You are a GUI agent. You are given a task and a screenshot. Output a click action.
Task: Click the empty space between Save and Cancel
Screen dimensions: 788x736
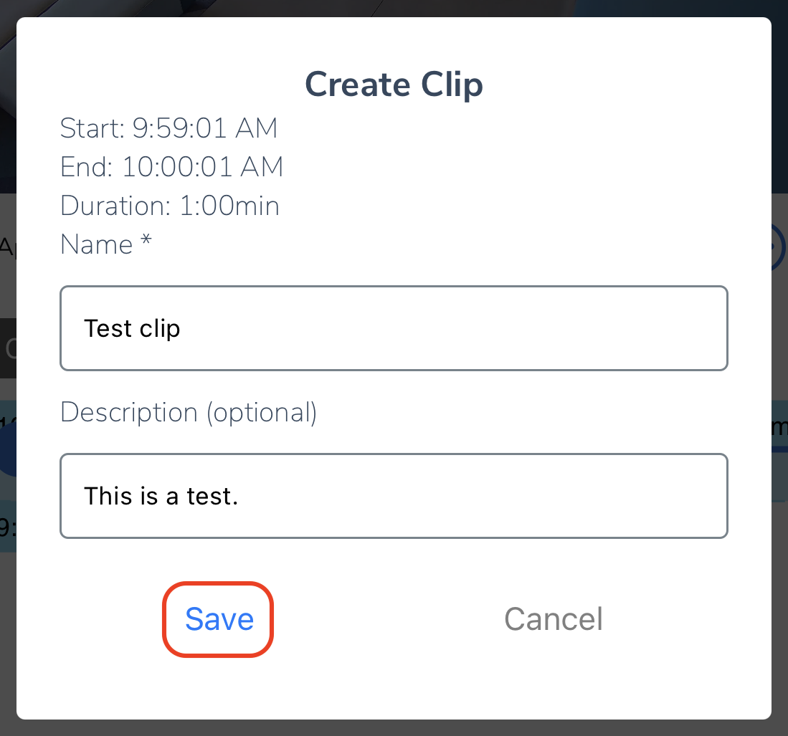(x=387, y=619)
